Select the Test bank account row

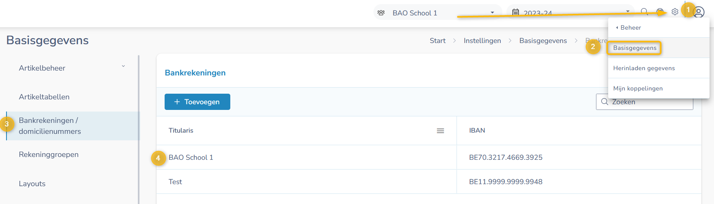(175, 182)
